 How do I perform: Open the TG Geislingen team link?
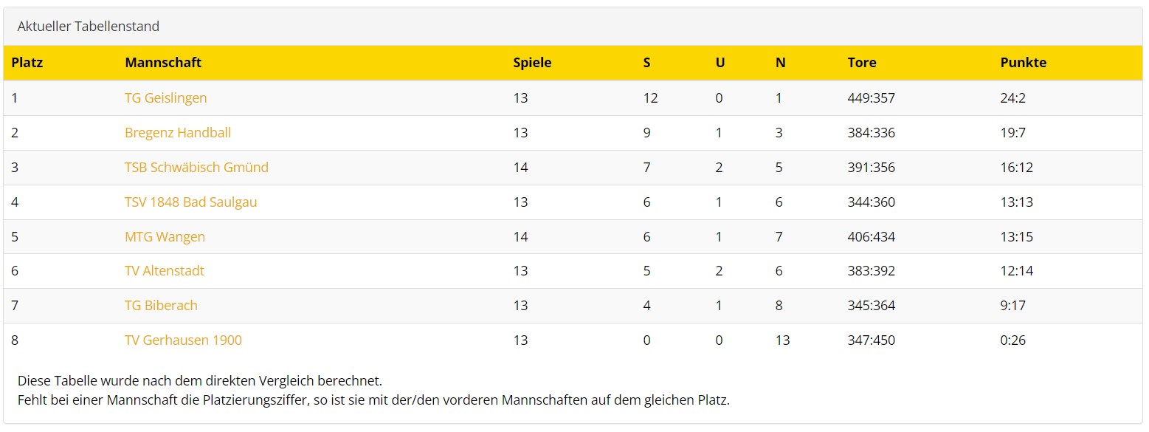click(x=165, y=98)
